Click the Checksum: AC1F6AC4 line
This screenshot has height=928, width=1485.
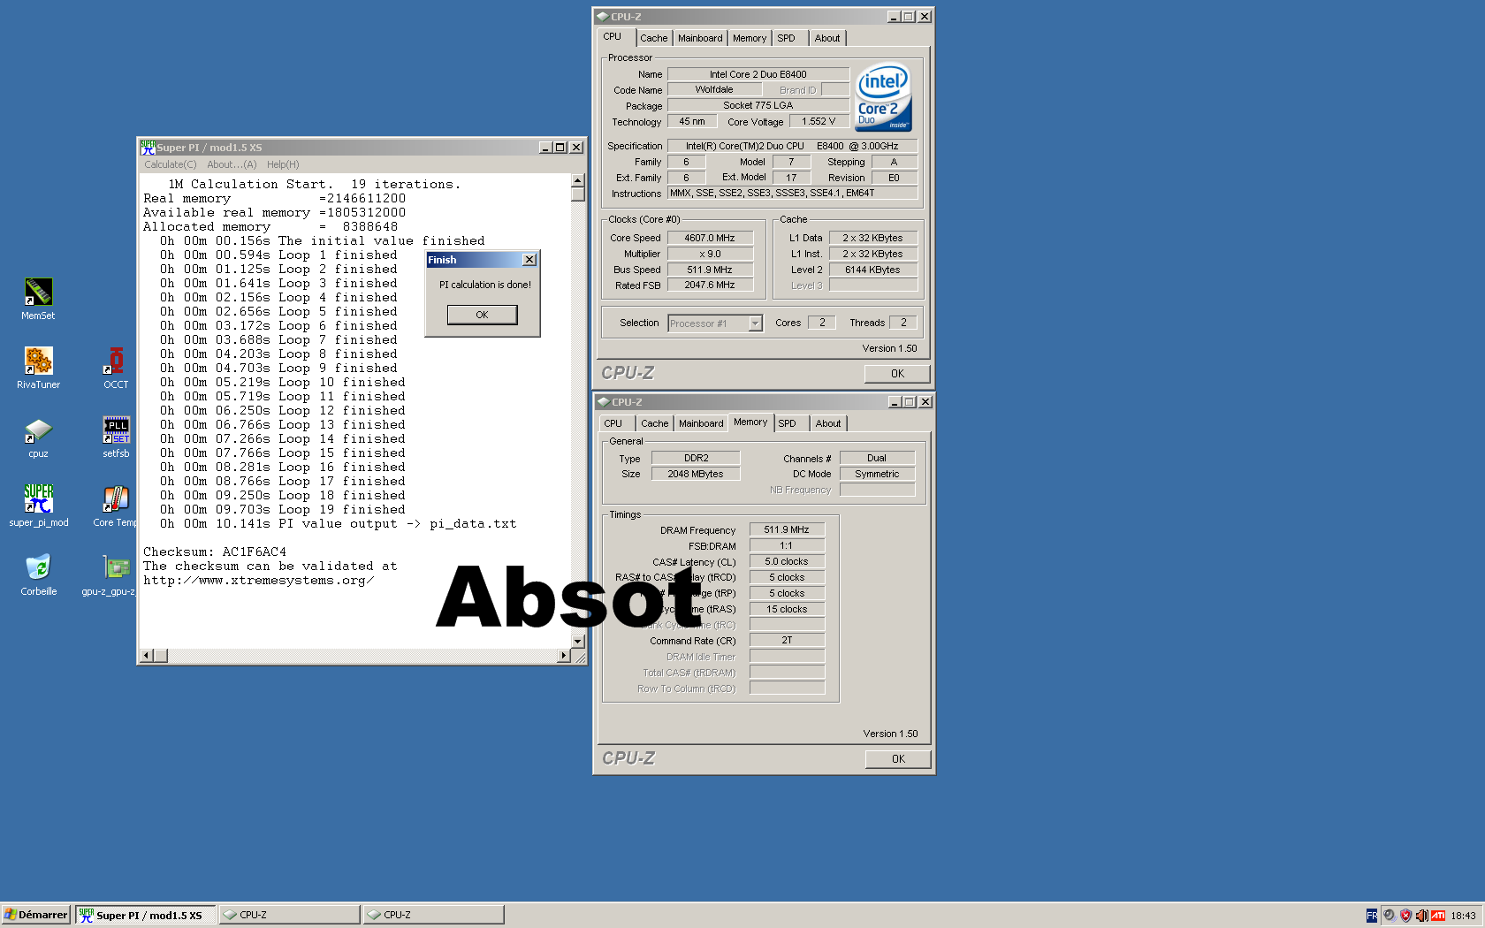point(215,551)
